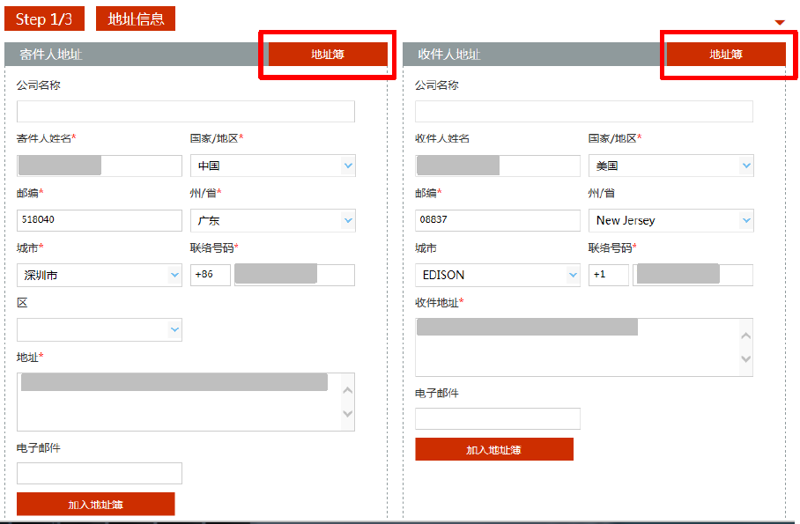Click recipient postal code field 08837

tap(498, 220)
